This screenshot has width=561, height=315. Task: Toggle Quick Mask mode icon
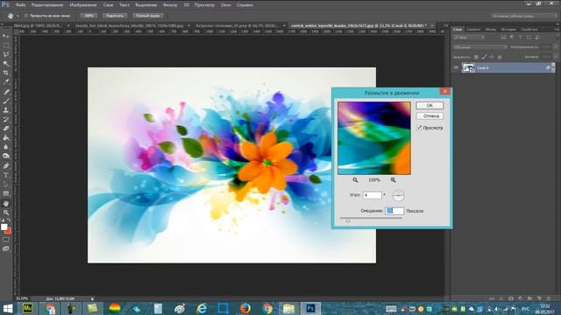point(6,240)
